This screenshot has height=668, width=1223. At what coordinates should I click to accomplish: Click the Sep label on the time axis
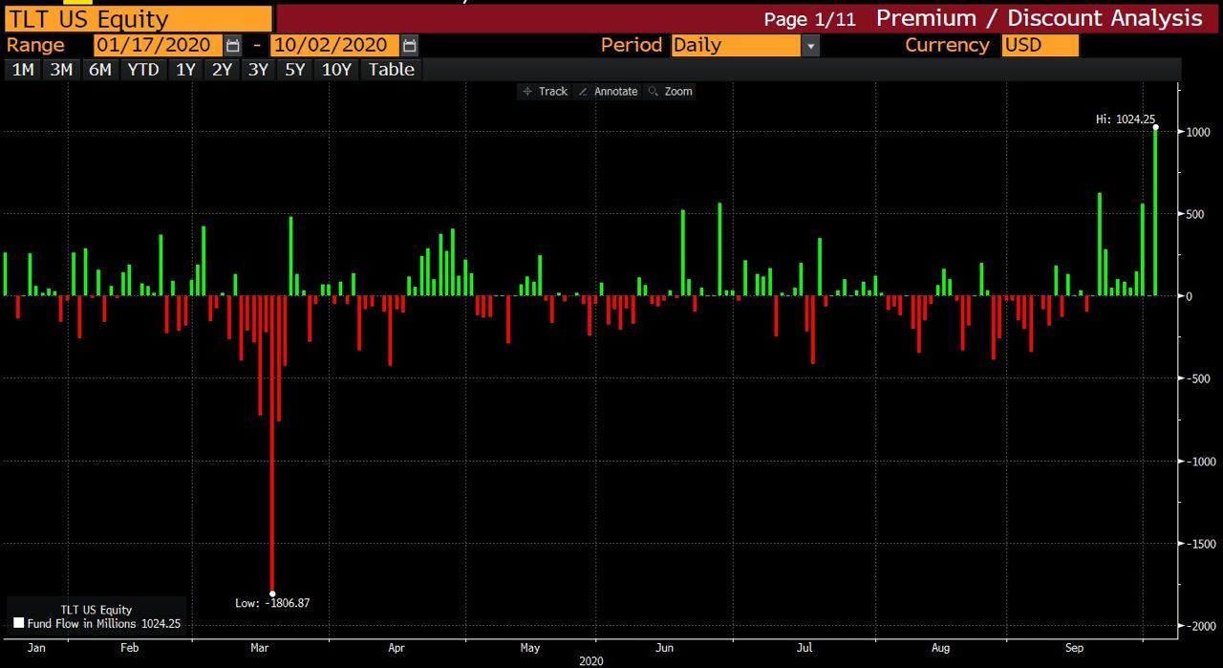coord(1075,648)
